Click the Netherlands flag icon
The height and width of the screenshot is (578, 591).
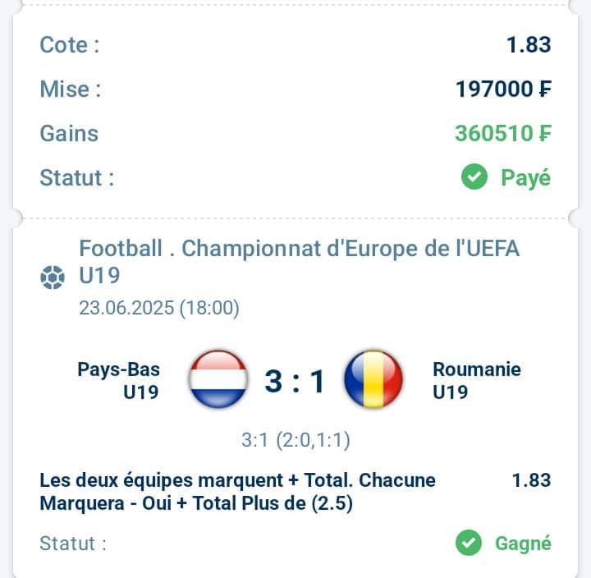click(x=218, y=379)
